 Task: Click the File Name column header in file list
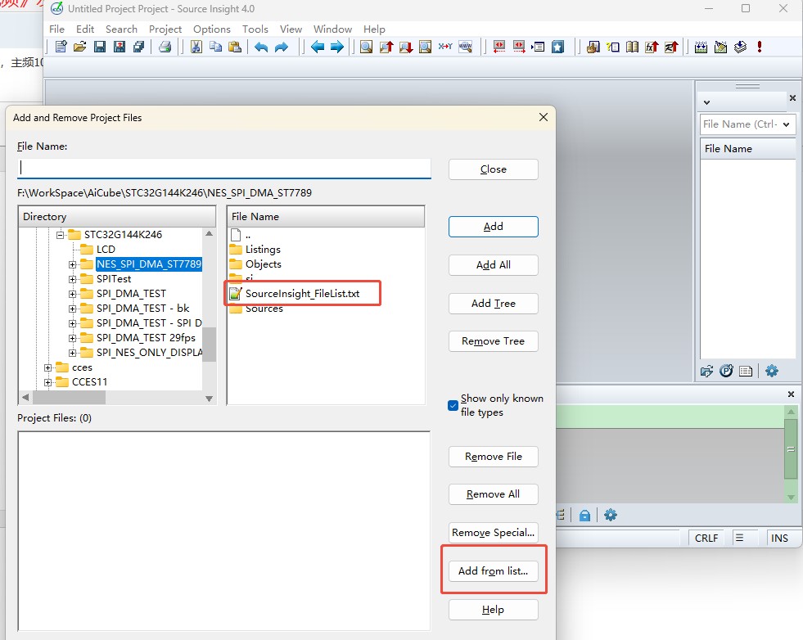[x=326, y=217]
